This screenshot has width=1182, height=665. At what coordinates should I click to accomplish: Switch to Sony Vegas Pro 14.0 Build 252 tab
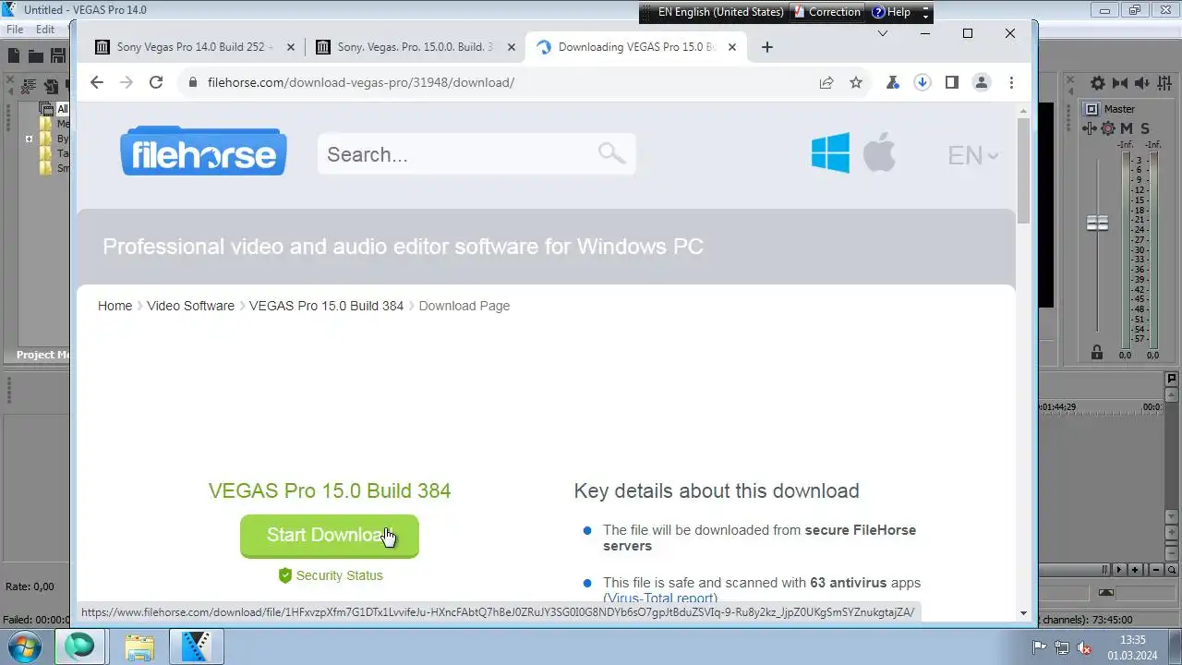click(196, 47)
